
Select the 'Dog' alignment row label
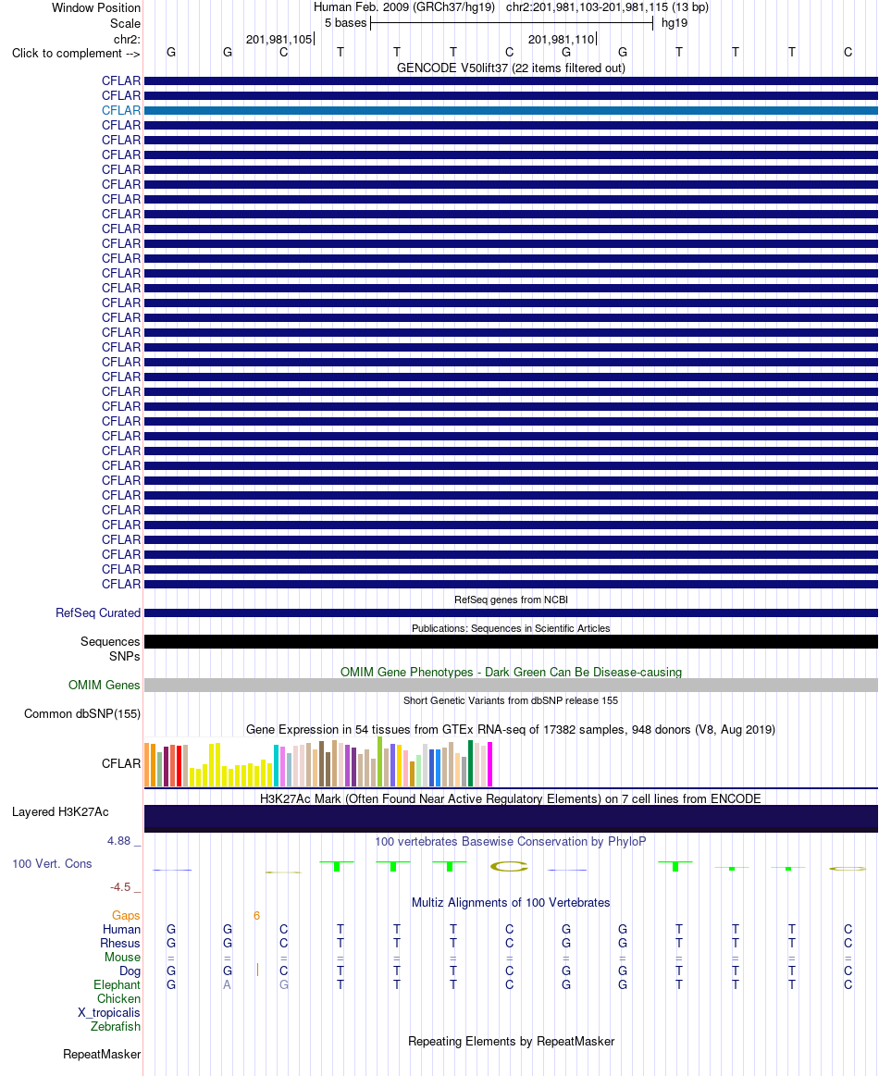pos(130,971)
